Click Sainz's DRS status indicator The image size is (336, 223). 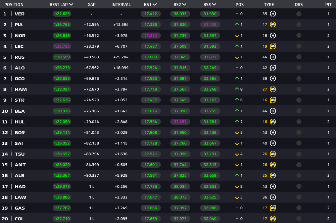pyautogui.click(x=299, y=143)
